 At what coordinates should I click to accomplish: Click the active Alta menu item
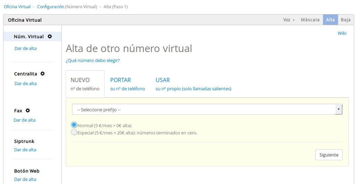click(x=330, y=20)
